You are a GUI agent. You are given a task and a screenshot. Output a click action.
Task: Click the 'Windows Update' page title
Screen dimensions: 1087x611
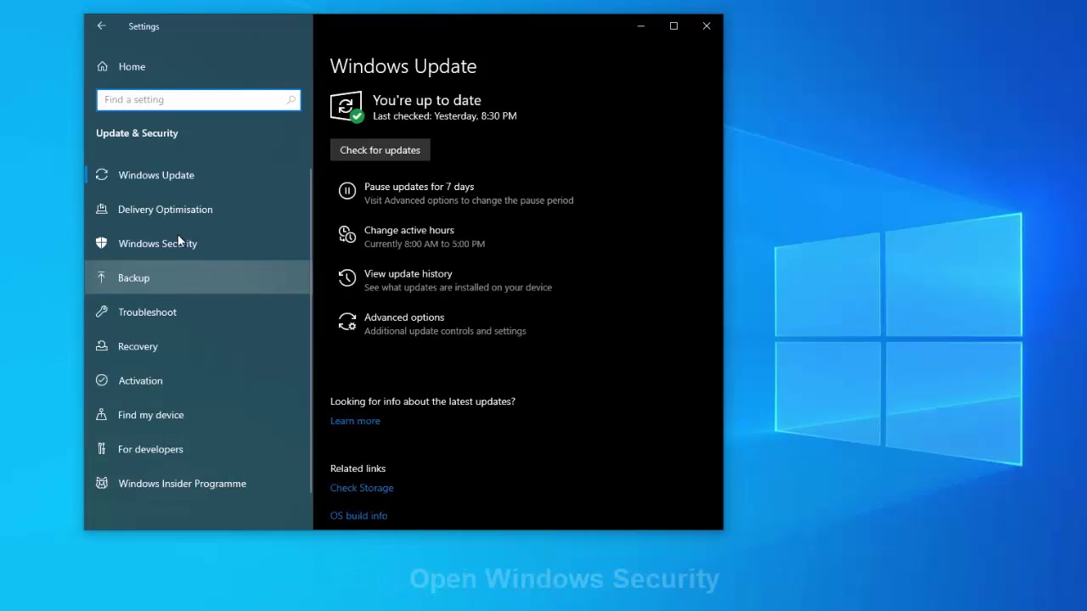403,66
